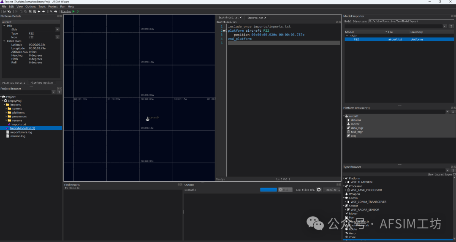Open the Edit menu

pos(11,6)
